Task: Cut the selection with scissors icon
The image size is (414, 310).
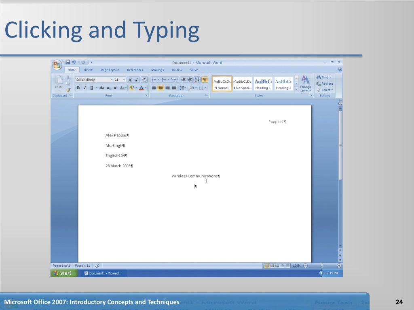Action: tap(68, 77)
